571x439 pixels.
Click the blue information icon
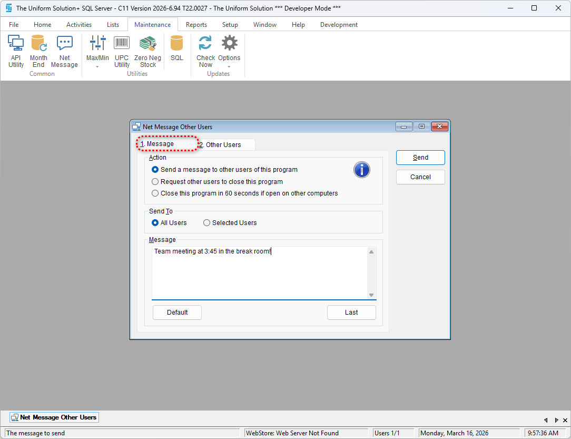[x=361, y=170]
